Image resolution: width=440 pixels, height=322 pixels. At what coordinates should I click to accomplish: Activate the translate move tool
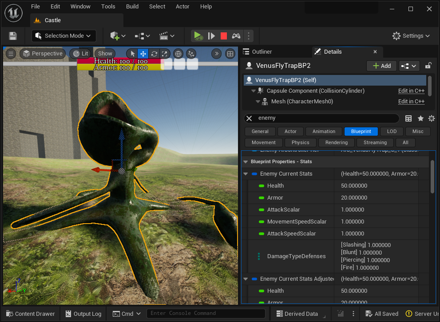[x=143, y=54]
